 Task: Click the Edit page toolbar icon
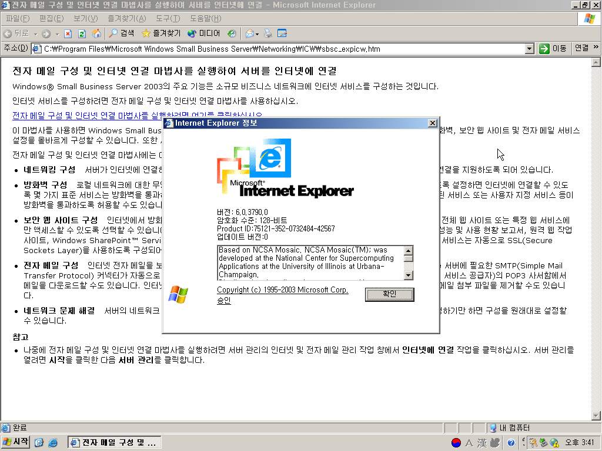pyautogui.click(x=282, y=33)
